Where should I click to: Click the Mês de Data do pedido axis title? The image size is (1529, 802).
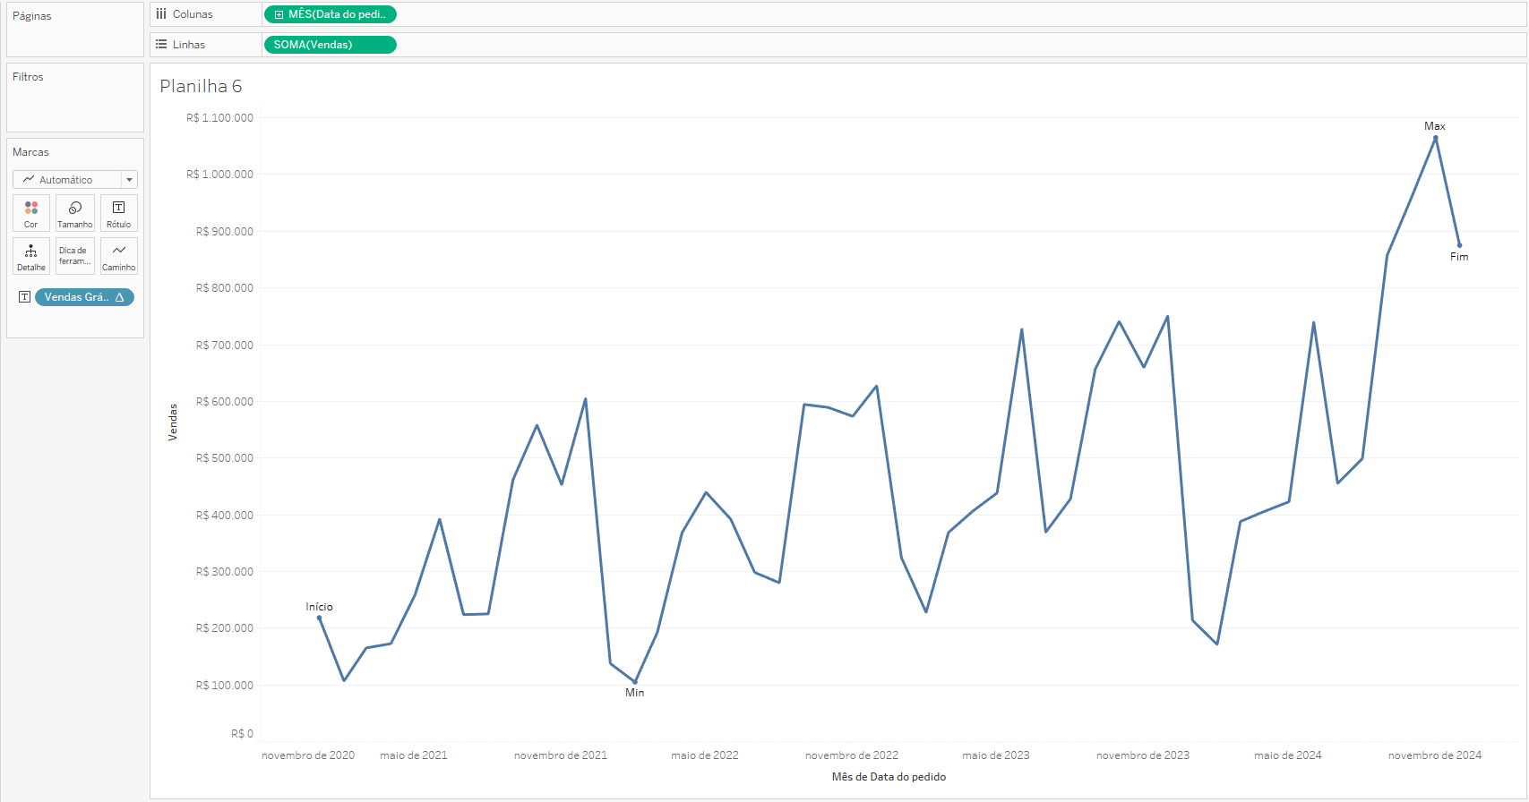889,777
